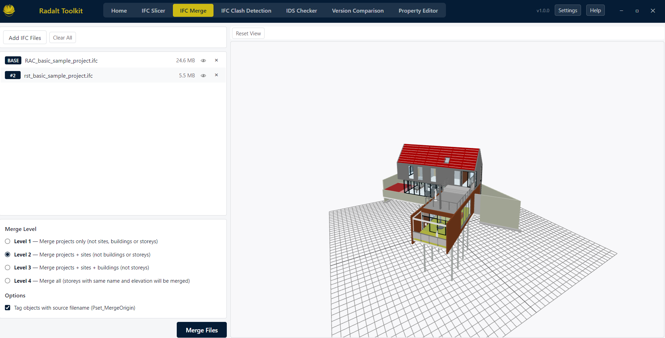The width and height of the screenshot is (665, 338).
Task: Toggle visibility of RAC_basic_sample_project.ifc
Action: coord(203,60)
